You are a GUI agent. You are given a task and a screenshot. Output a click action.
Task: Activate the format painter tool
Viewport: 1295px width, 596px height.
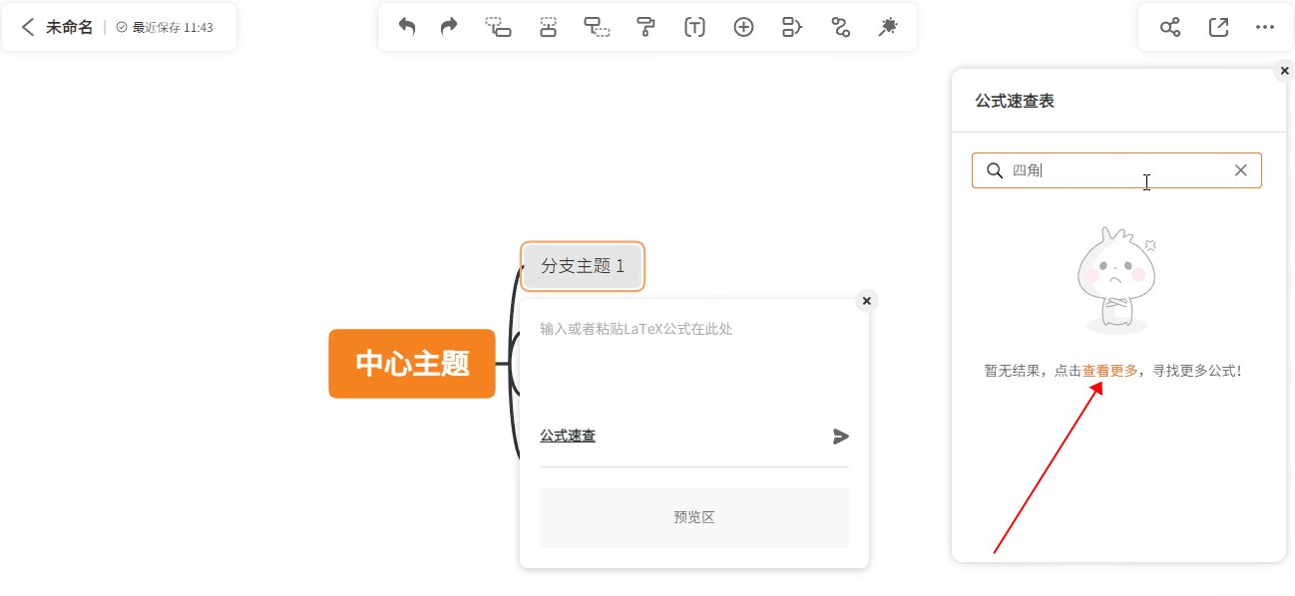click(646, 27)
